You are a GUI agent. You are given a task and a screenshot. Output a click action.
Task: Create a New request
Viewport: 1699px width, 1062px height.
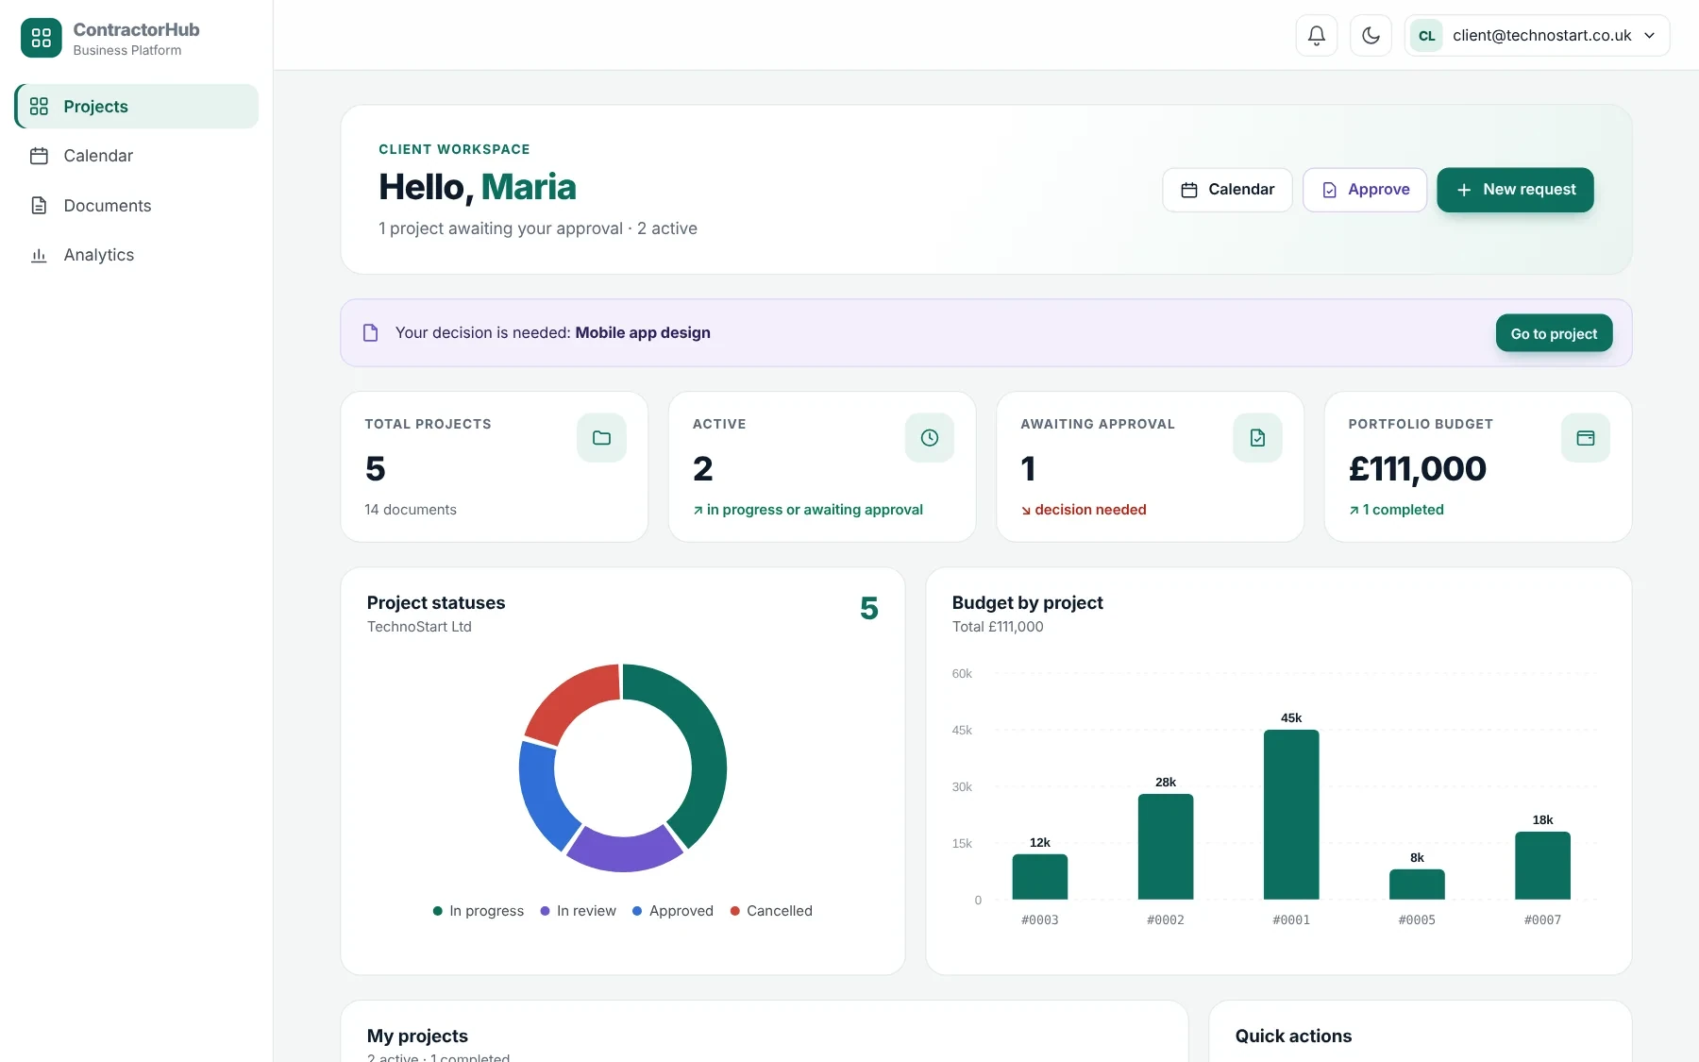(1515, 190)
